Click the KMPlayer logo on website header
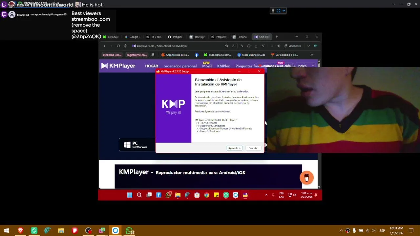The height and width of the screenshot is (236, 420). click(118, 66)
